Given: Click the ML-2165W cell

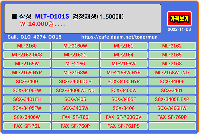Looking at the screenshot, I should 27,64.
